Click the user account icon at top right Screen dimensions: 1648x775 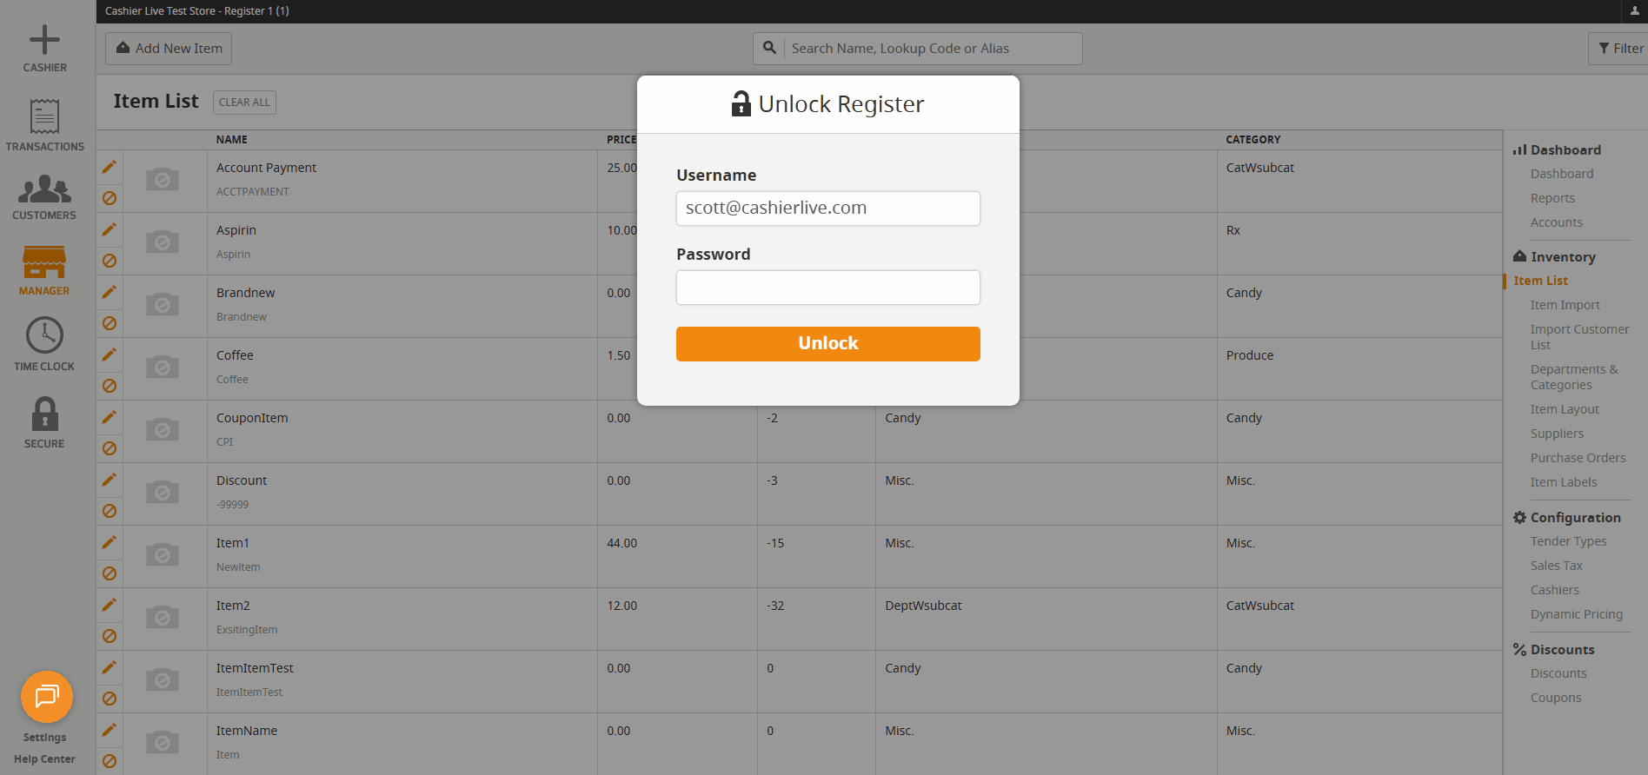[1633, 11]
